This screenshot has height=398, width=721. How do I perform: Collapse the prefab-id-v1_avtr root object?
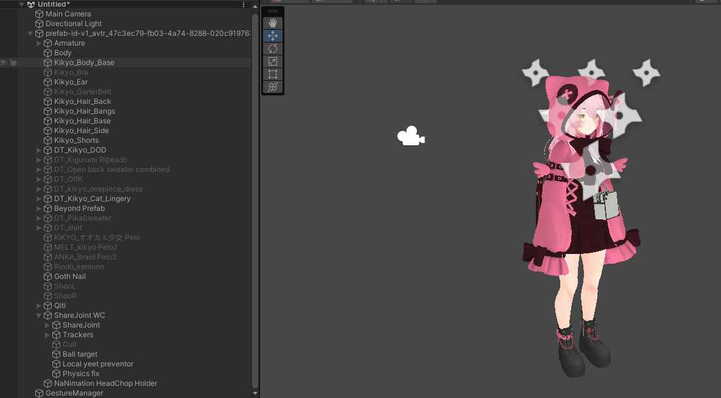click(30, 33)
